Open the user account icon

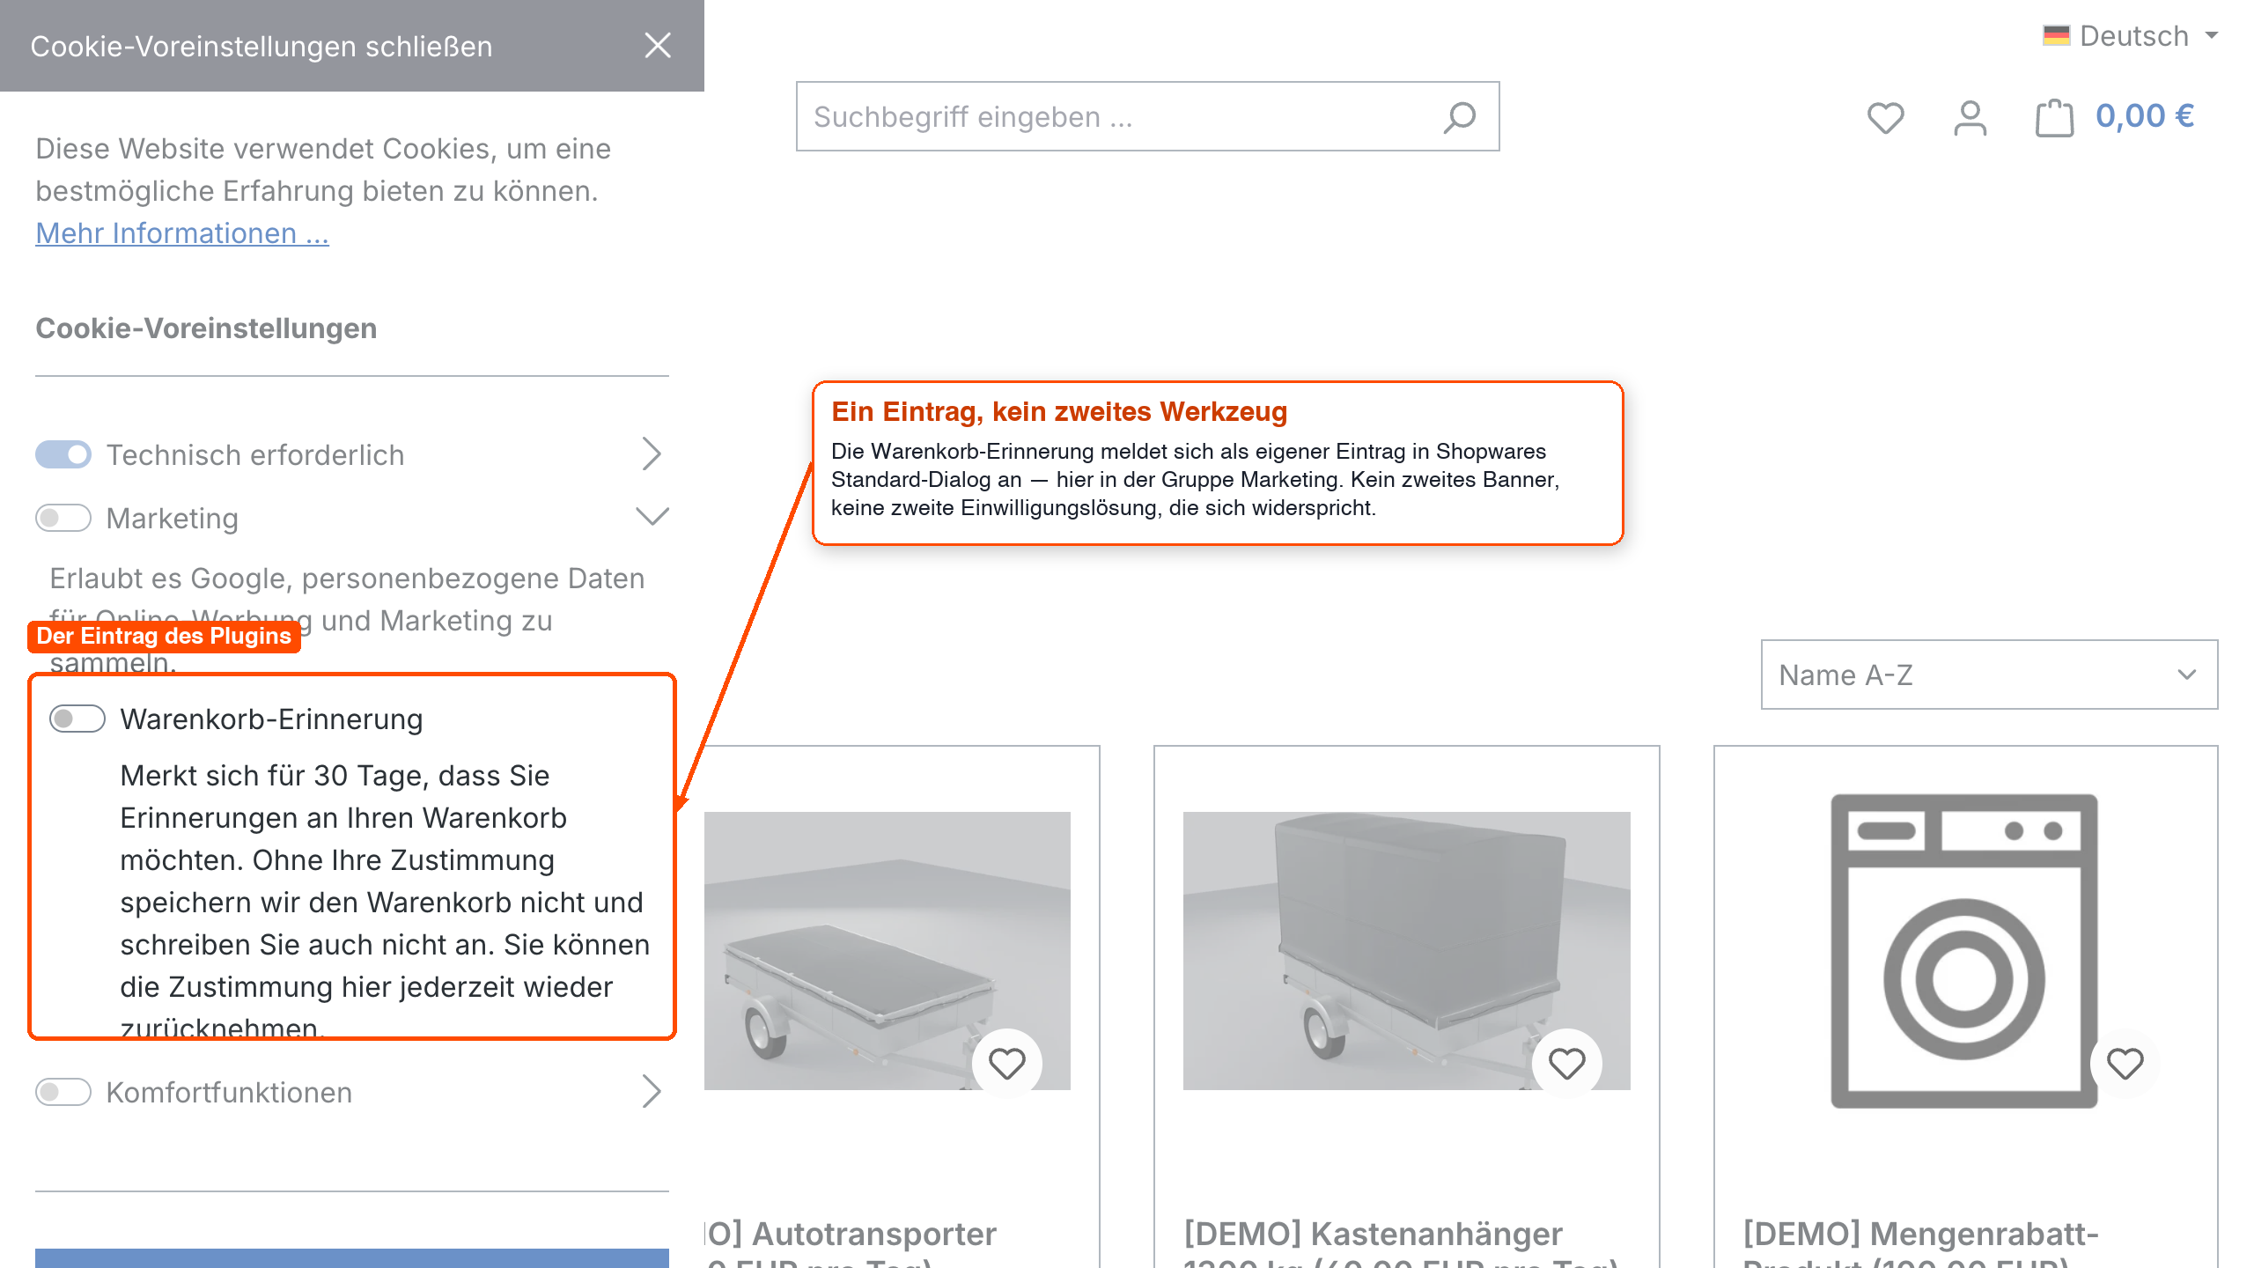[1970, 117]
